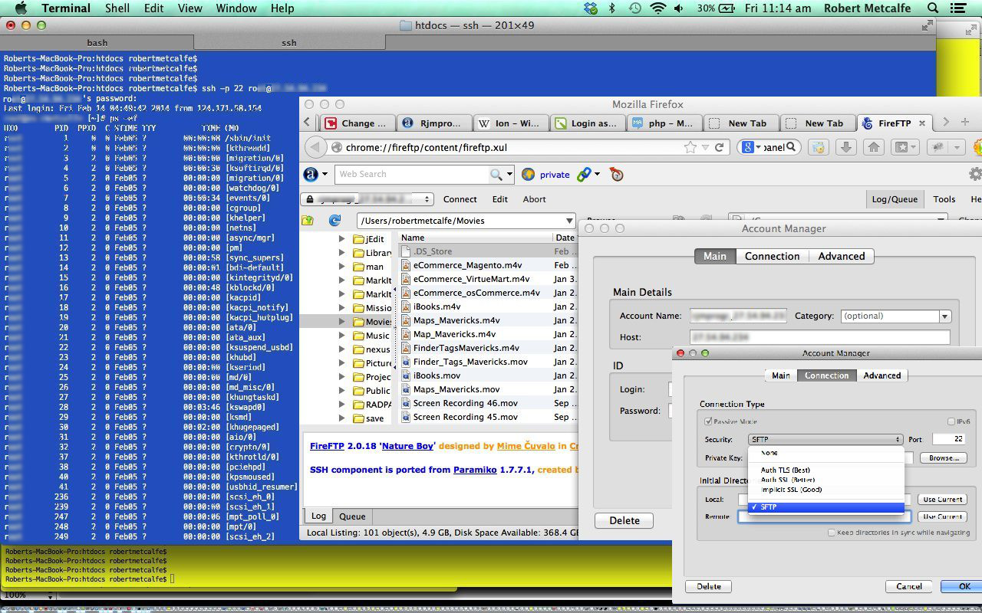This screenshot has height=613, width=982.
Task: Click the Google search engine icon
Action: click(747, 147)
